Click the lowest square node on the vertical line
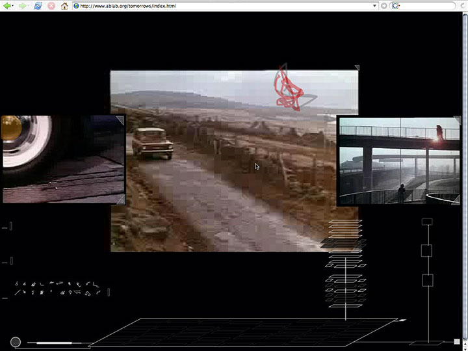Image resolution: width=468 pixels, height=351 pixels. tap(427, 280)
